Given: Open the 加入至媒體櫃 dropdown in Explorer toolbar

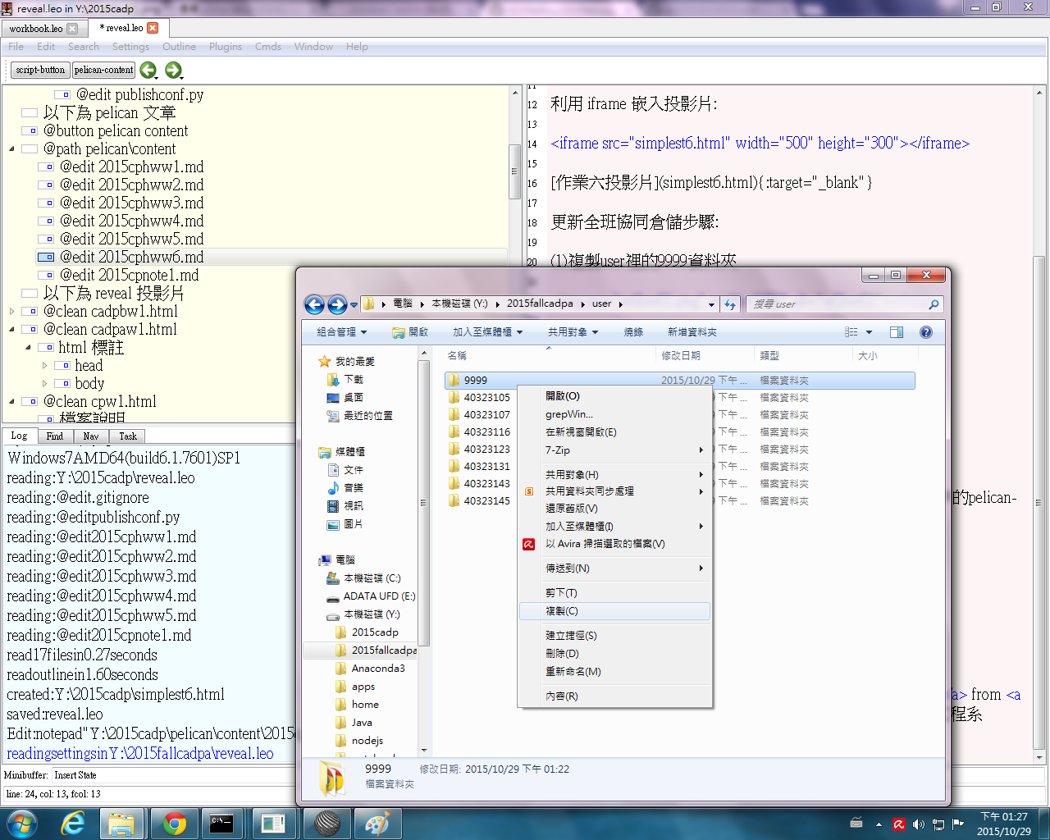Looking at the screenshot, I should (x=487, y=332).
